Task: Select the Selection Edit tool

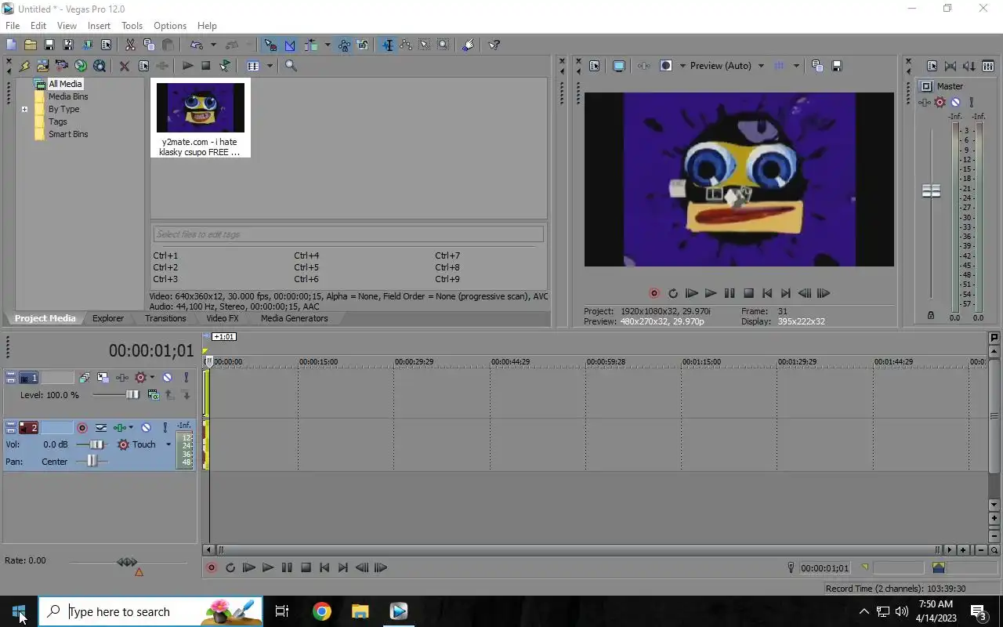Action: 425,45
